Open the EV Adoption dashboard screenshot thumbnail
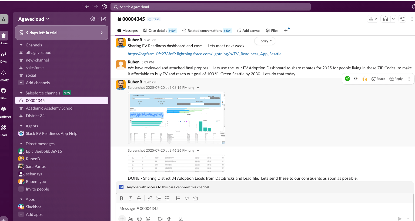The height and width of the screenshot is (221, 415). 176,118
